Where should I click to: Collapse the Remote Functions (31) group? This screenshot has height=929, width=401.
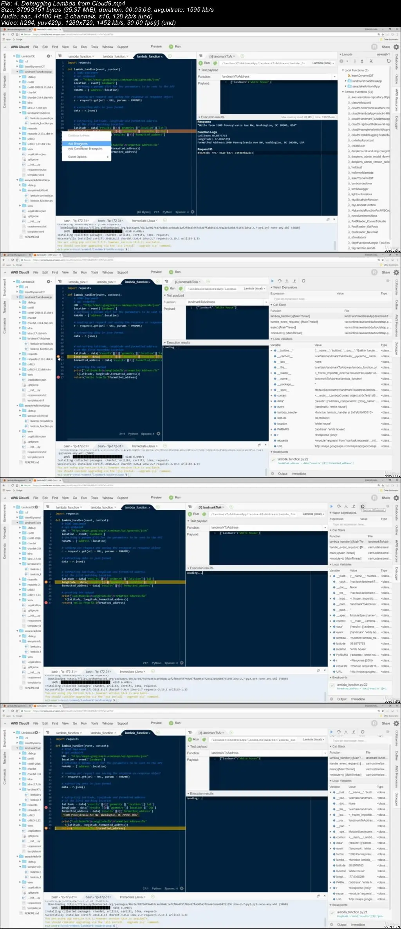[x=343, y=92]
